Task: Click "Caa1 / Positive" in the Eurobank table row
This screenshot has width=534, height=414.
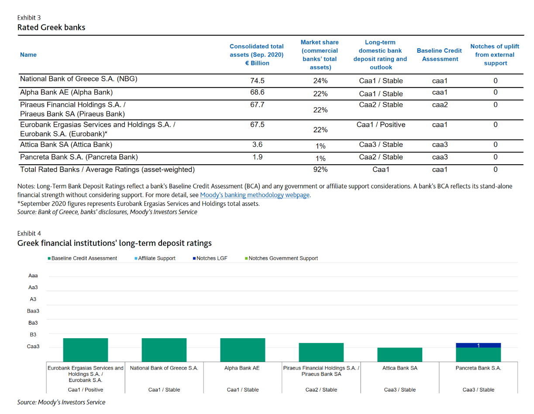Action: pyautogui.click(x=381, y=125)
